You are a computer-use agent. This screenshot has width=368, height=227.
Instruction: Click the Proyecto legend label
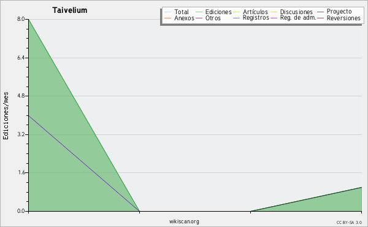[x=339, y=12]
